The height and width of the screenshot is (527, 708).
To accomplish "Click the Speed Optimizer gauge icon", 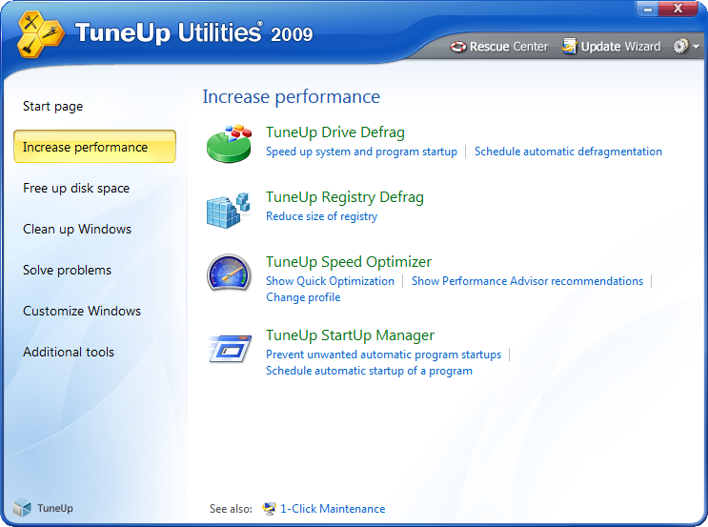I will [x=229, y=273].
